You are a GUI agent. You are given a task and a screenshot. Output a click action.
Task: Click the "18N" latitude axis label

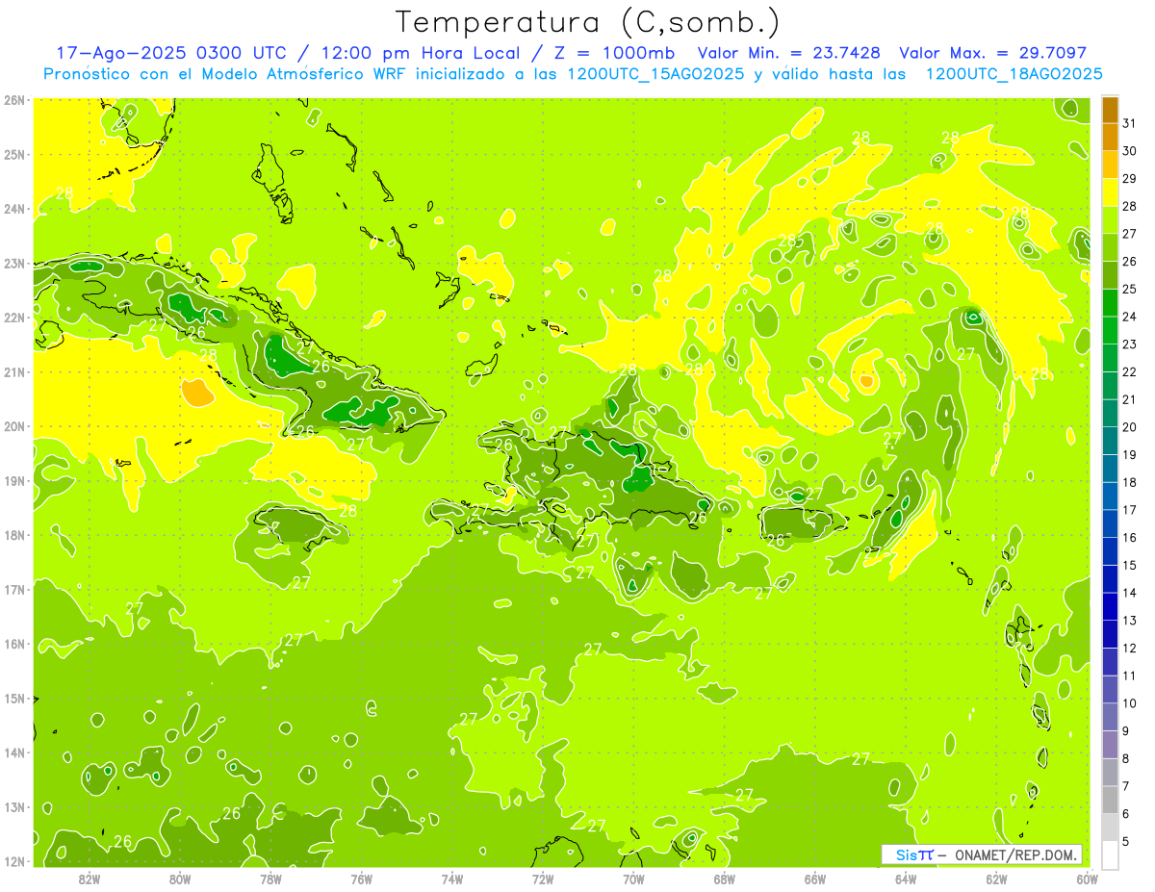(14, 535)
